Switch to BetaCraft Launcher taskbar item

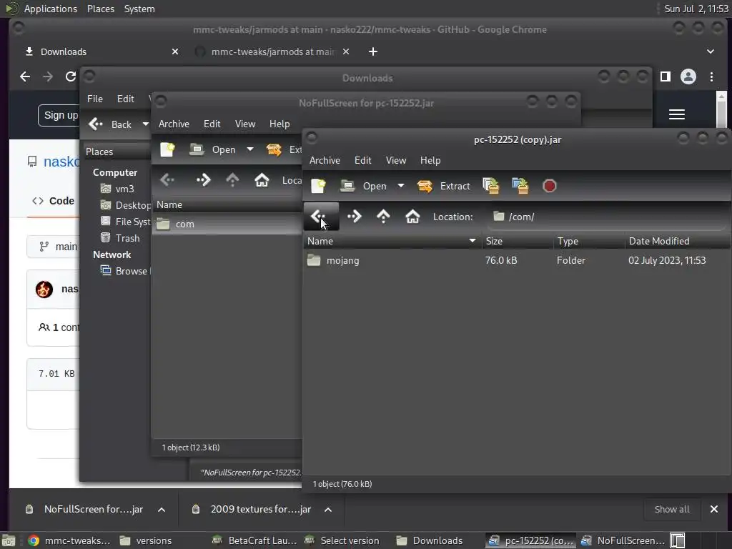[254, 540]
